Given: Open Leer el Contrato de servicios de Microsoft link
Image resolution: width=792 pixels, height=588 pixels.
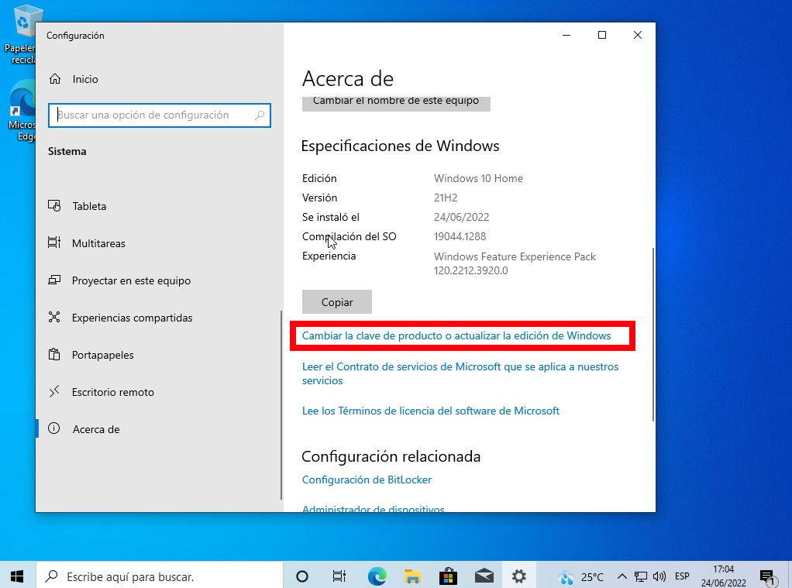Looking at the screenshot, I should pos(460,374).
